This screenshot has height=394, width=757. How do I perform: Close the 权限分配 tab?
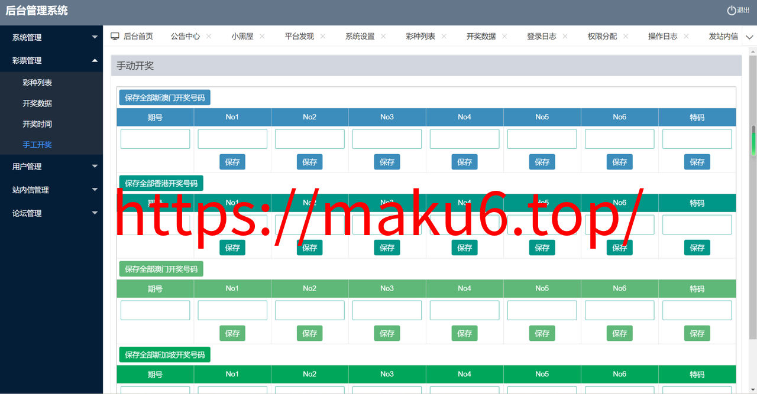(x=626, y=36)
